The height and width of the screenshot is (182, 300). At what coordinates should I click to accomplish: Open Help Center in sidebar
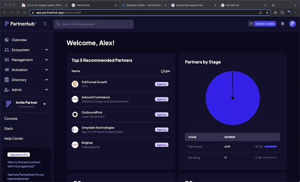coord(13,138)
